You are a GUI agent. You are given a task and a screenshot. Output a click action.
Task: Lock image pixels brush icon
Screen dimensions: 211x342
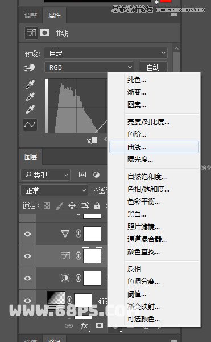[x=59, y=206]
